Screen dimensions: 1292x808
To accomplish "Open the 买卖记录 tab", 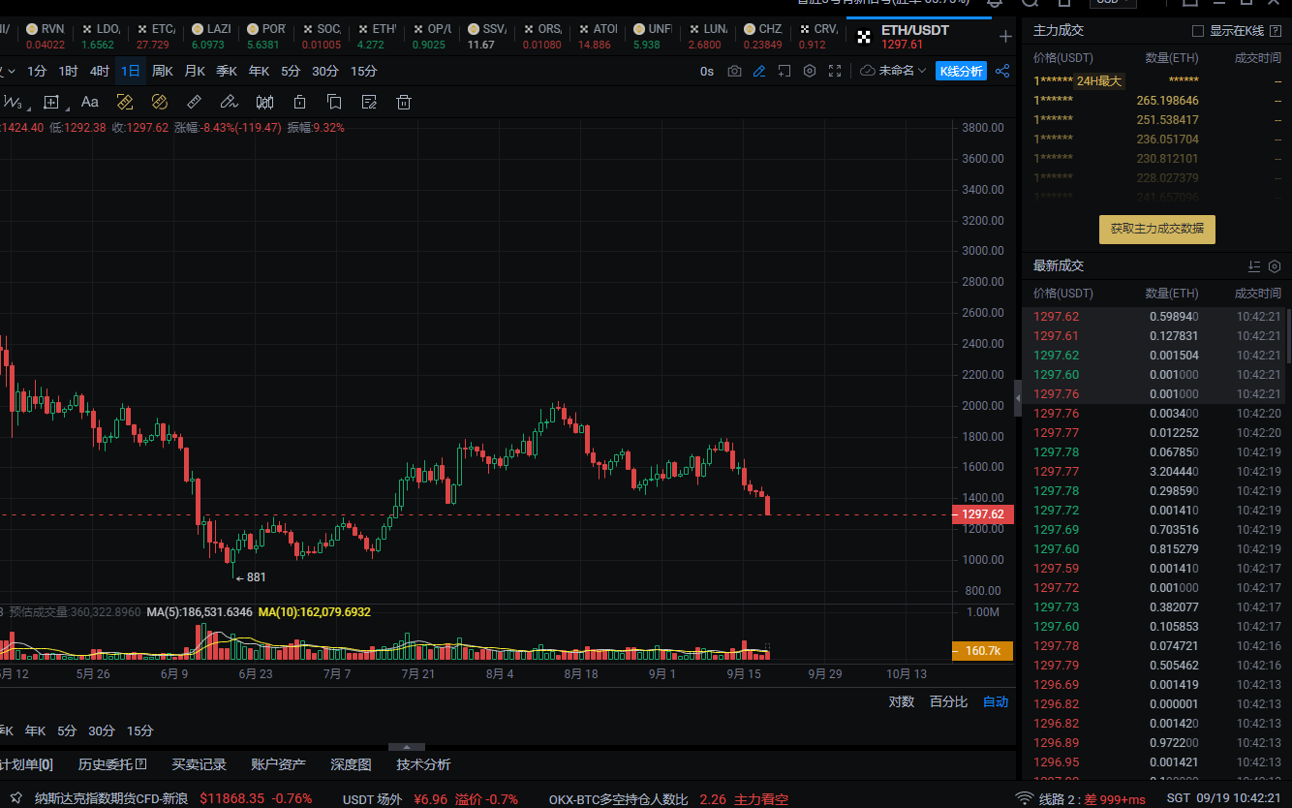I will tap(199, 764).
